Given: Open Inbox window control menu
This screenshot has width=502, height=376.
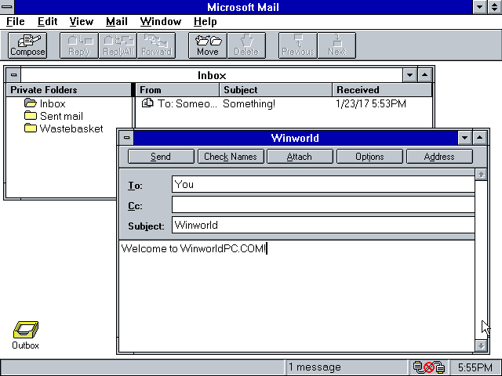Looking at the screenshot, I should 13,75.
